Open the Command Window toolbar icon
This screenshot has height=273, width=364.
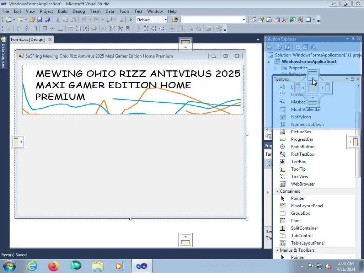[308, 20]
